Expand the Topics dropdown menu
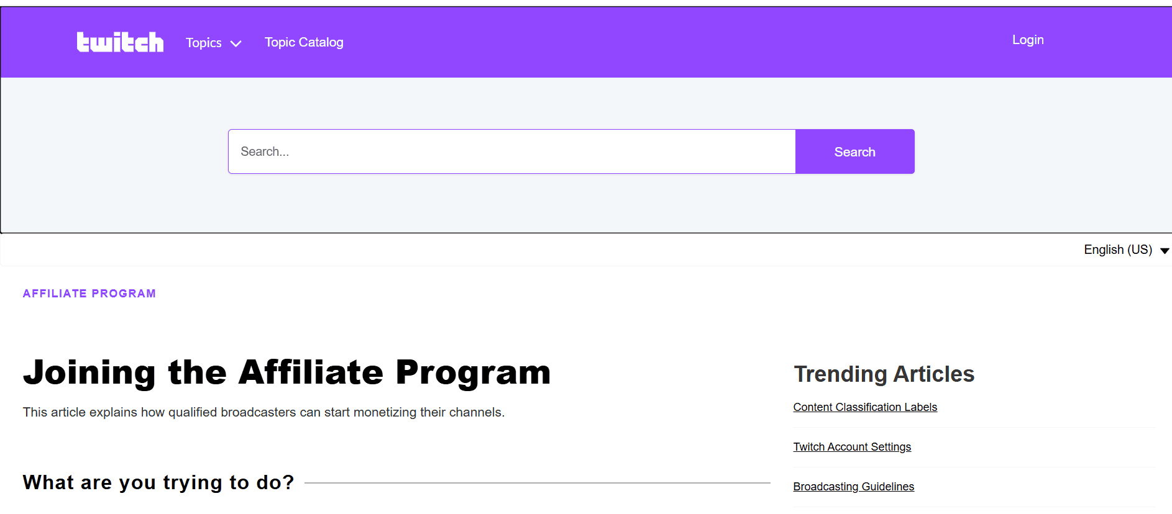The image size is (1172, 514). [x=213, y=43]
